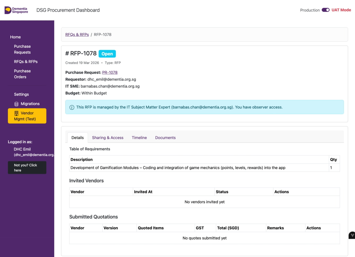The height and width of the screenshot is (257, 355).
Task: Select the Details tab
Action: [x=78, y=138]
